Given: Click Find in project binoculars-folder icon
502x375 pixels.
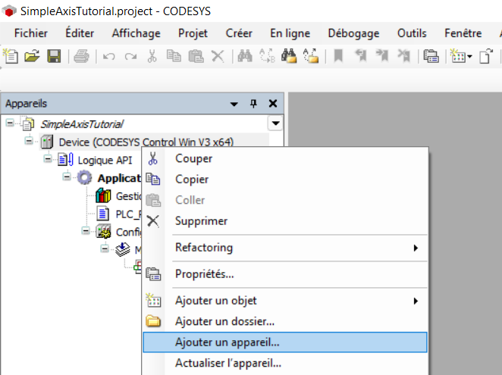Looking at the screenshot, I should [x=289, y=56].
